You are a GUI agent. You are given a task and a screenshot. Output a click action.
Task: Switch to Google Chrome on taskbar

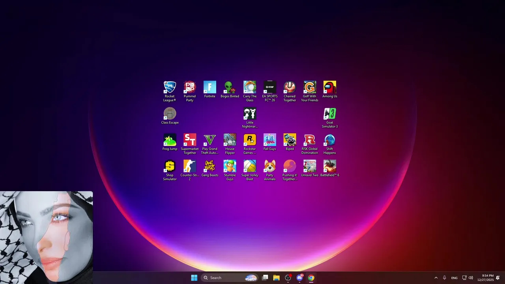311,278
